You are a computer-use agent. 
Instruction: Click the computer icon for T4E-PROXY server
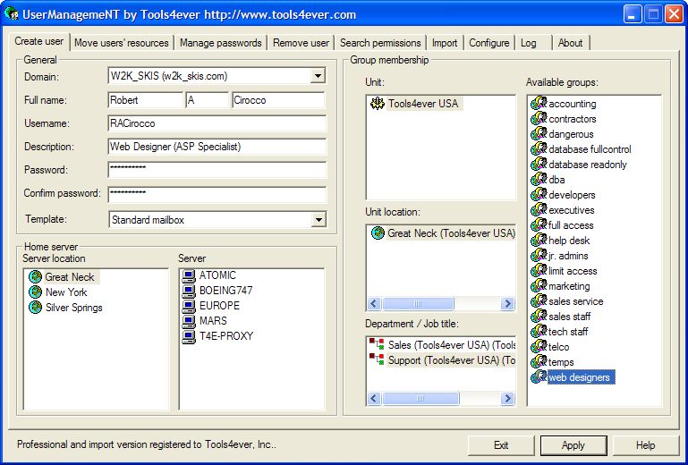[189, 336]
